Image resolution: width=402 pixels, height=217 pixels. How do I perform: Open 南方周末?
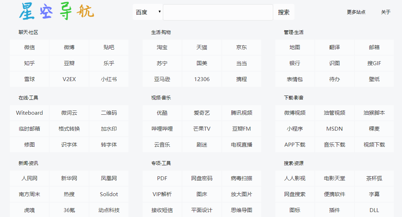tap(29, 194)
